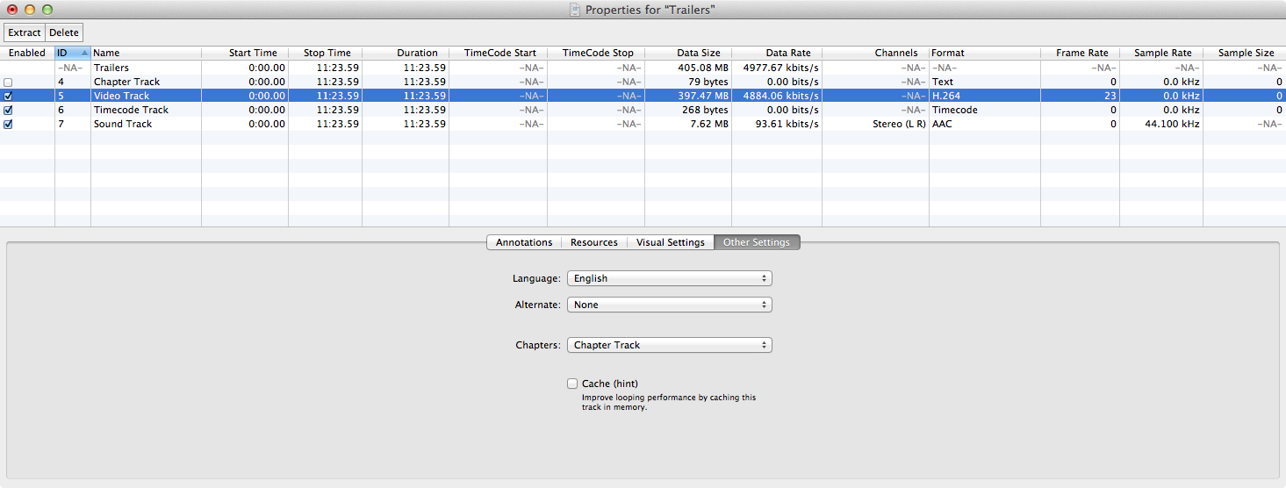The width and height of the screenshot is (1286, 488).
Task: Tick the Cache (hint) checkbox
Action: click(572, 384)
